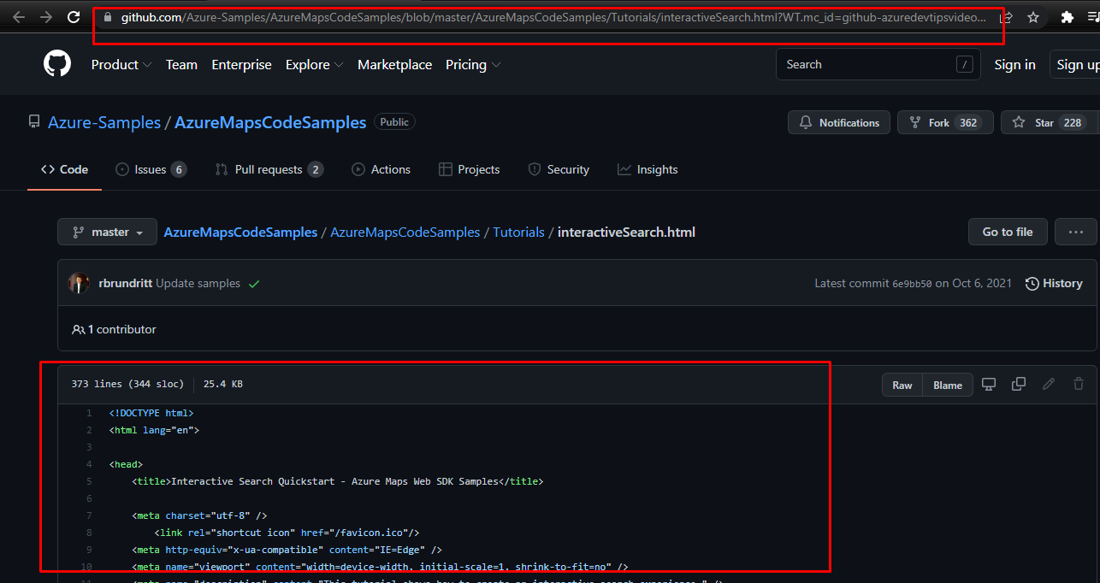Open the Team page
This screenshot has width=1100, height=583.
(181, 65)
